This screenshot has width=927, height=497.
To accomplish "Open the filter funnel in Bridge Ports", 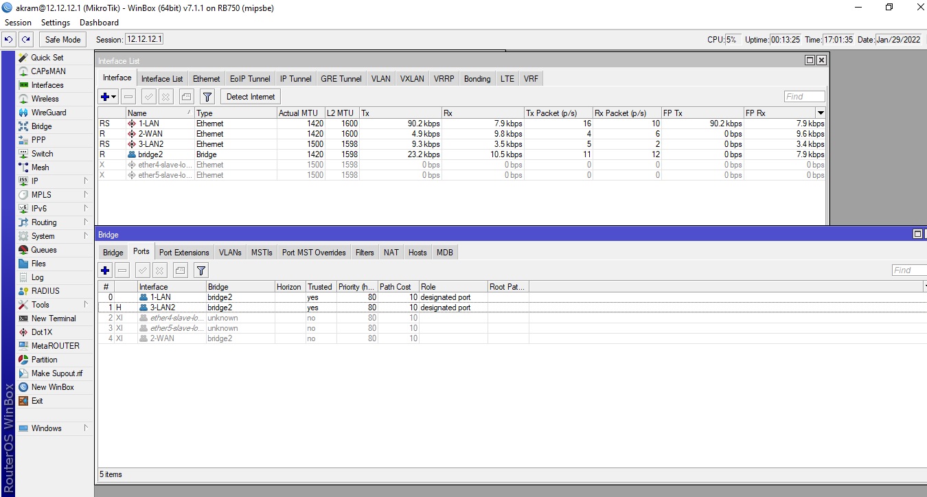I will tap(201, 270).
